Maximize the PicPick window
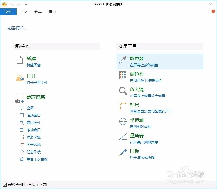This screenshot has height=189, width=217. click(x=198, y=4)
